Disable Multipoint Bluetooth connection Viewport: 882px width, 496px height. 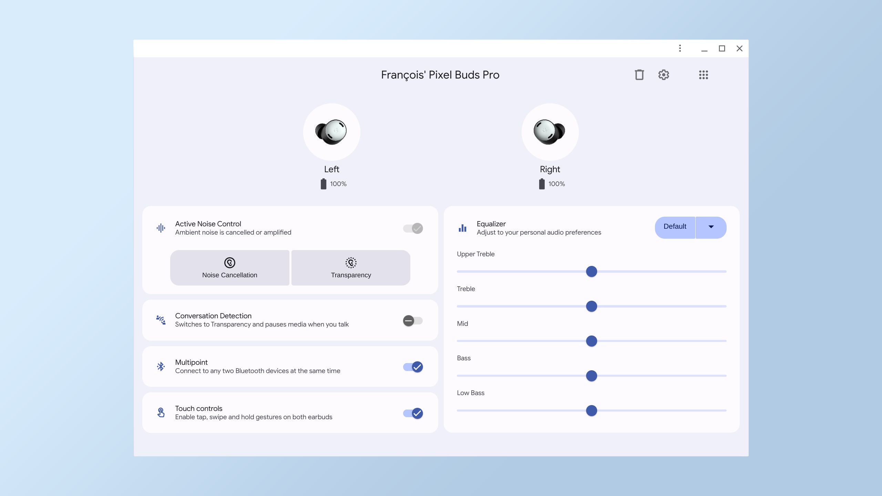coord(413,366)
